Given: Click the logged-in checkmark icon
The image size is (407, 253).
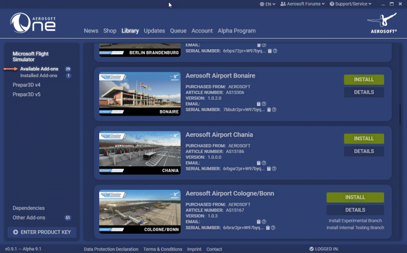Looking at the screenshot, I should (311, 249).
